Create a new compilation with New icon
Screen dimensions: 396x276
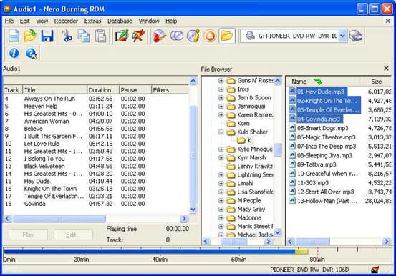[14, 36]
